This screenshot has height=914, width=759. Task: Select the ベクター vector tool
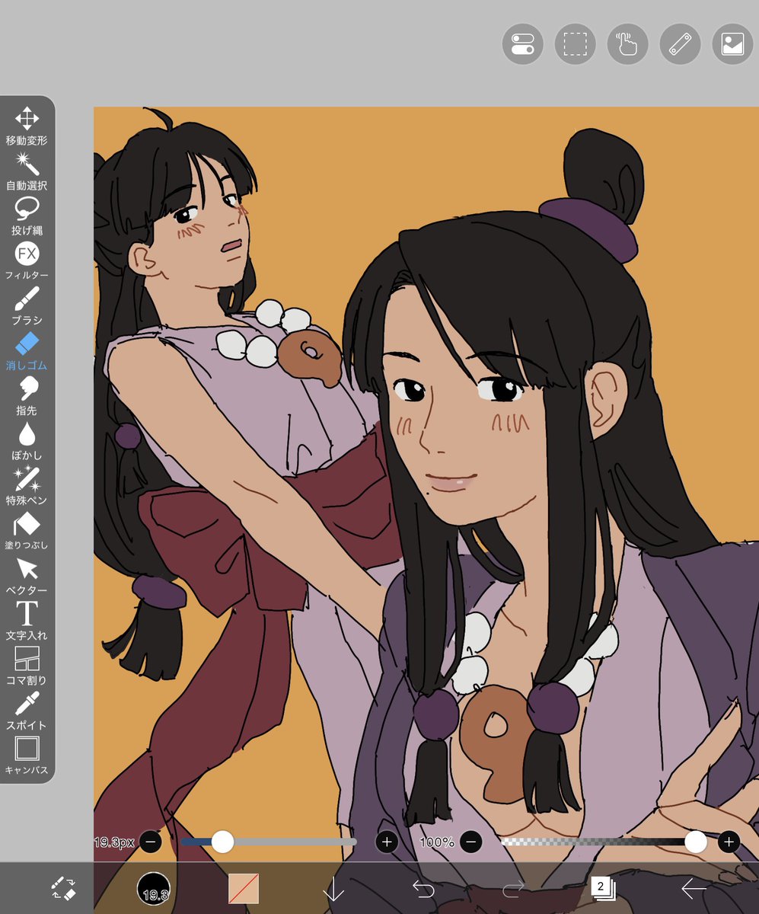tap(27, 576)
